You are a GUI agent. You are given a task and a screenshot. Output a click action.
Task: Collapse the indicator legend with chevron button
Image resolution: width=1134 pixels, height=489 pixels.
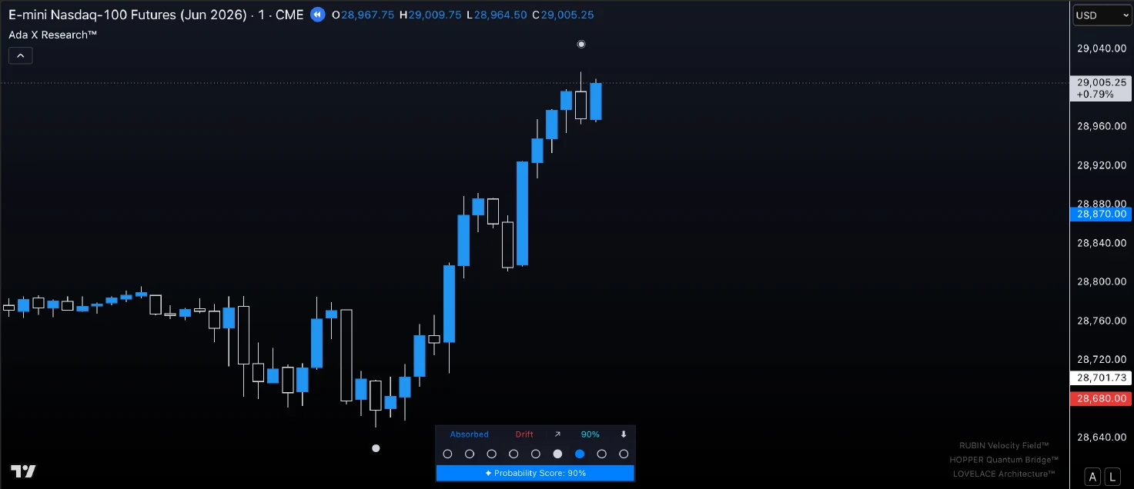click(21, 55)
